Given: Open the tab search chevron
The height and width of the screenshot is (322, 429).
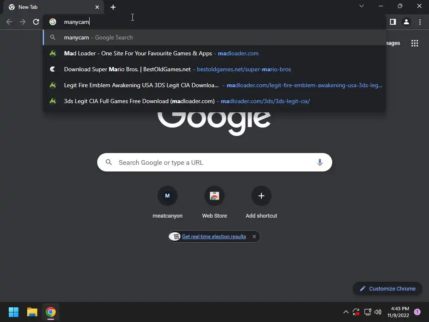Looking at the screenshot, I should tap(362, 6).
